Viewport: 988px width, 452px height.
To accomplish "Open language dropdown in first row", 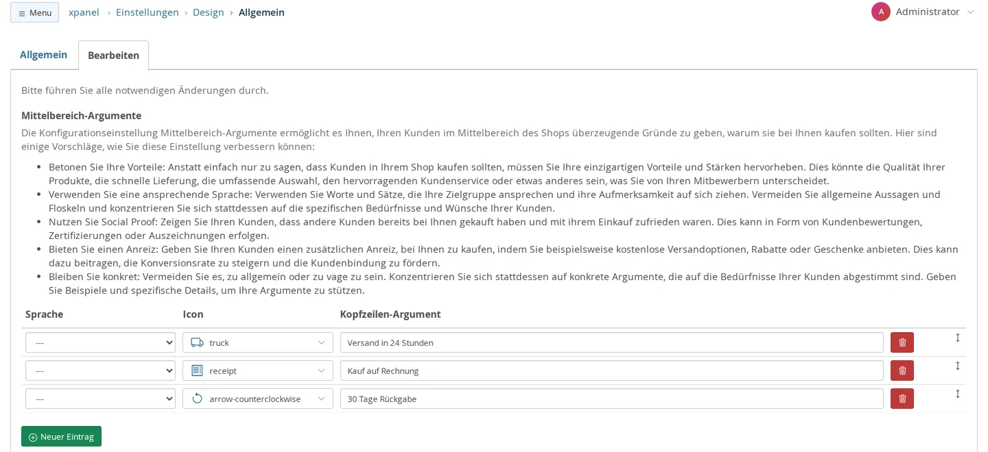I will (100, 342).
